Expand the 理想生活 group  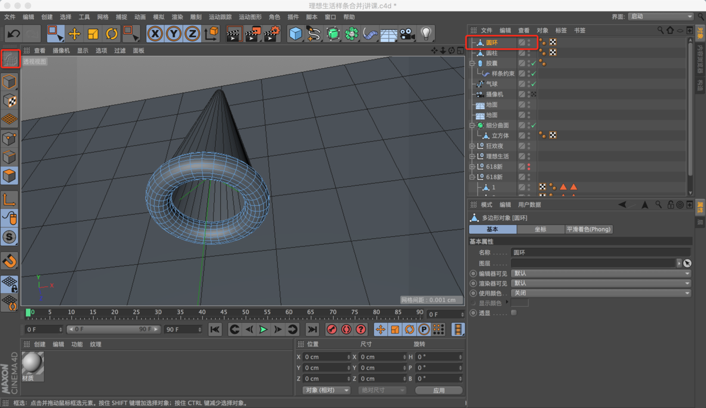[x=472, y=156]
